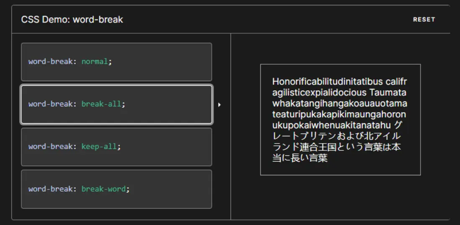The image size is (460, 225).
Task: Click the last line of Japanese output text
Action: click(x=300, y=158)
